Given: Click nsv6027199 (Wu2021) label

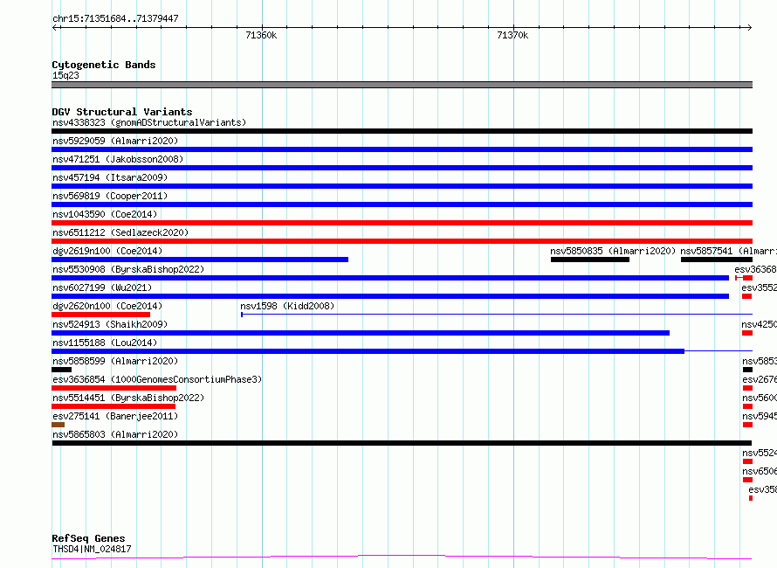Looking at the screenshot, I should tap(102, 287).
